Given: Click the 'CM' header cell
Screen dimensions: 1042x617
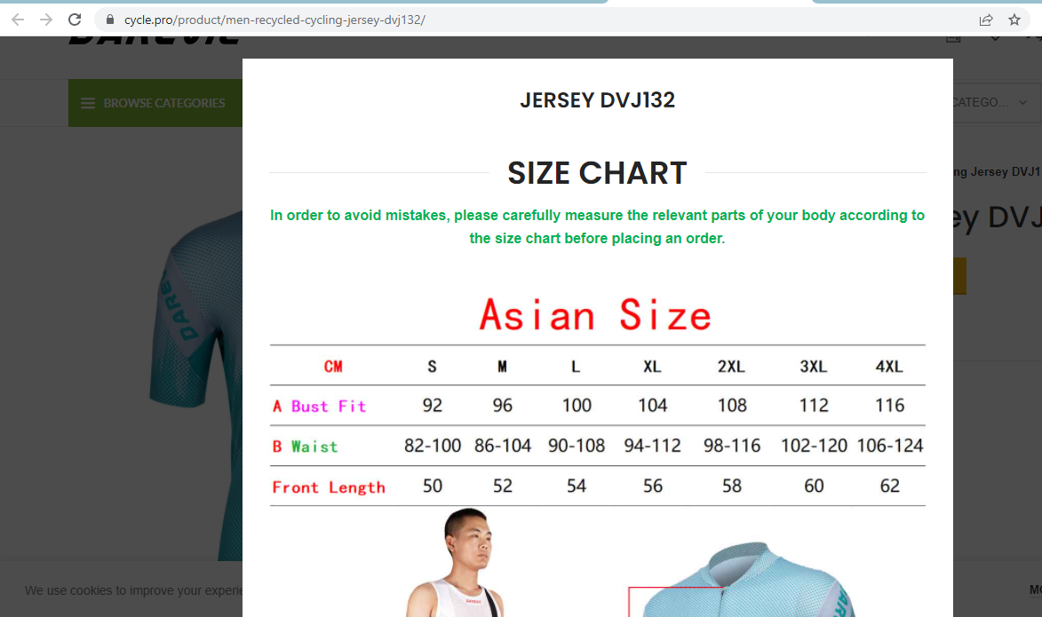Looking at the screenshot, I should pos(333,367).
